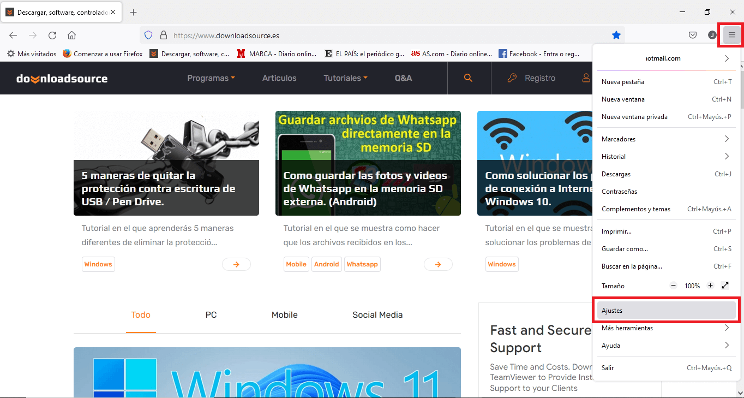
Task: Enter full screen from Tamaño row
Action: coord(725,286)
